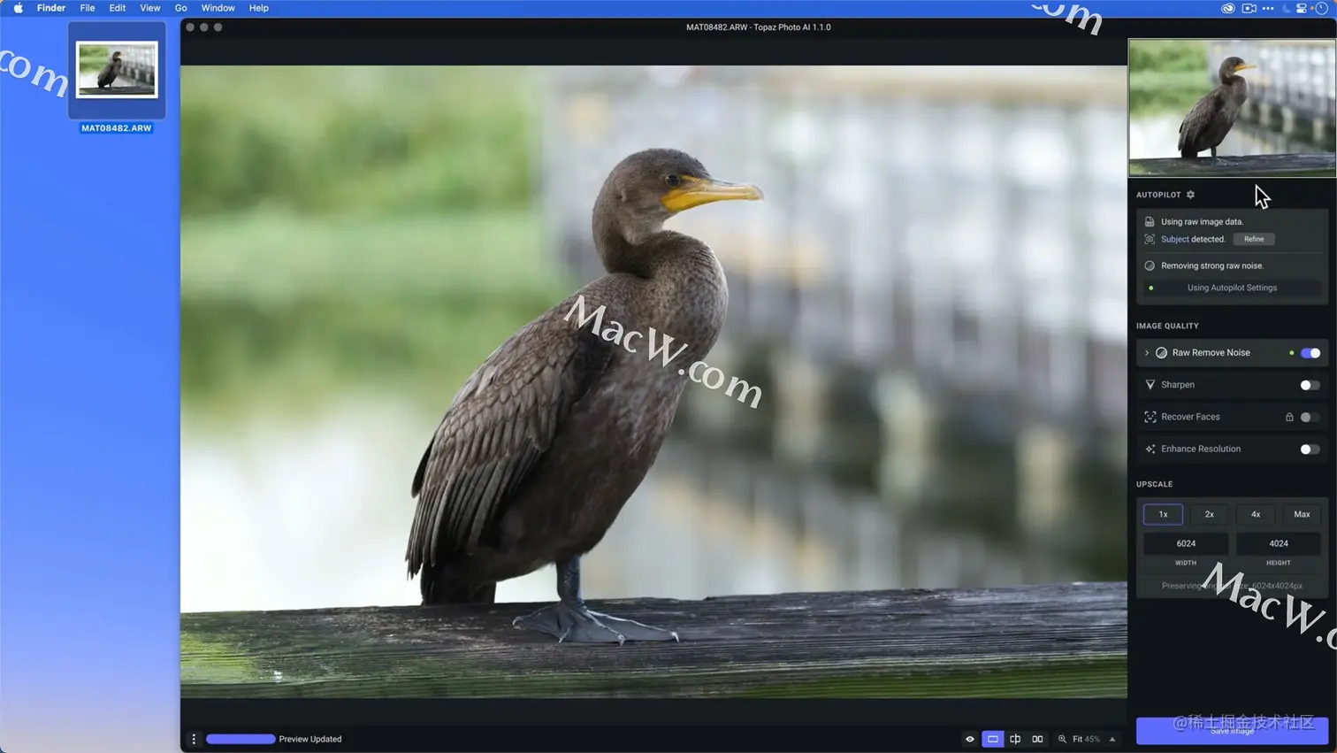Select the 4x upscale option
The image size is (1337, 753).
(1256, 514)
